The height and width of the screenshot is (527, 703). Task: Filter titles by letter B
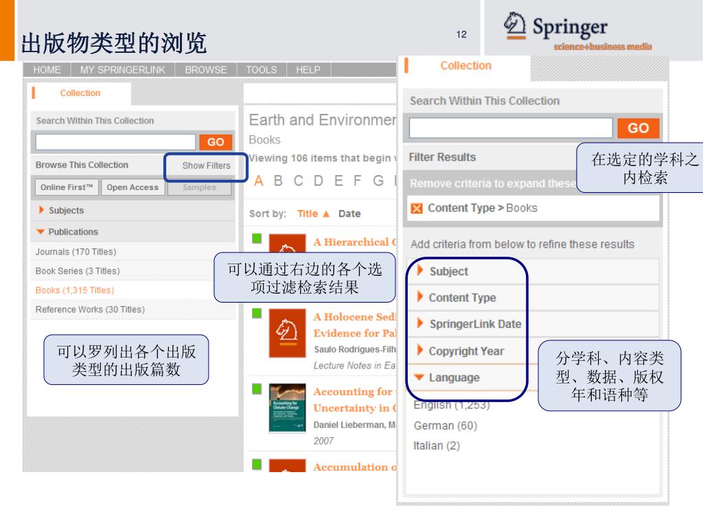[278, 181]
